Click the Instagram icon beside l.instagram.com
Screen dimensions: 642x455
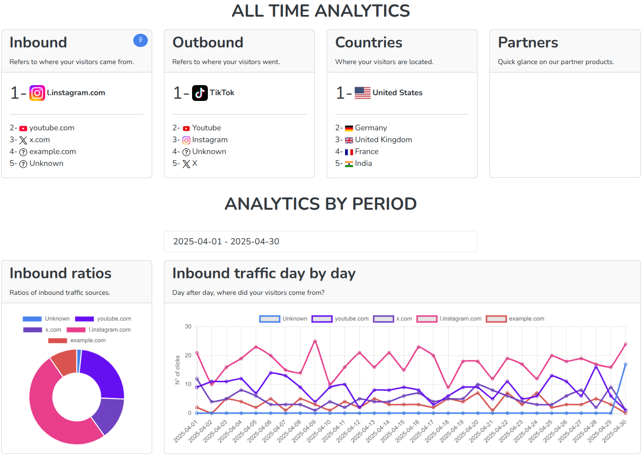(37, 93)
